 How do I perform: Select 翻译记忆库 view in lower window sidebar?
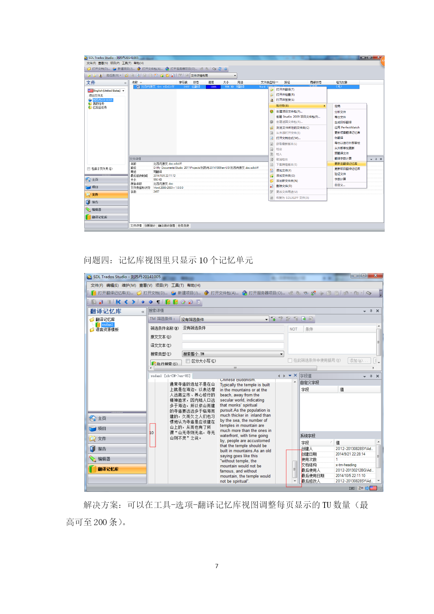(x=117, y=469)
